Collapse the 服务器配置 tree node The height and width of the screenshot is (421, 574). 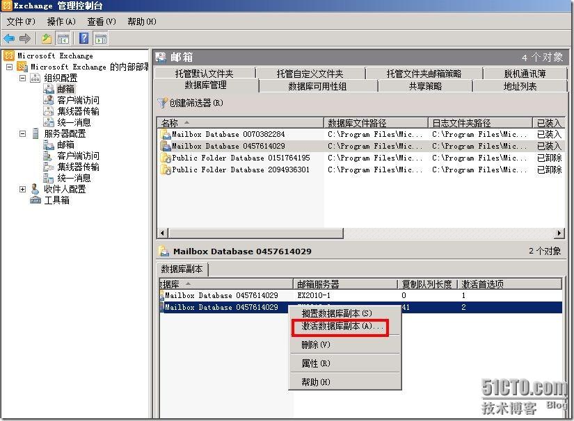(x=23, y=134)
